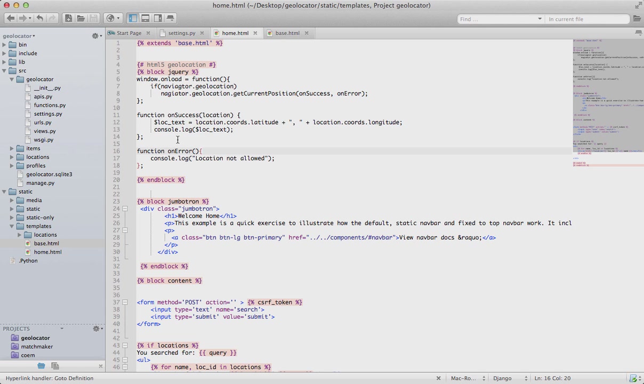Click the stacked pages icon below projects
The height and width of the screenshot is (384, 644).
point(55,366)
